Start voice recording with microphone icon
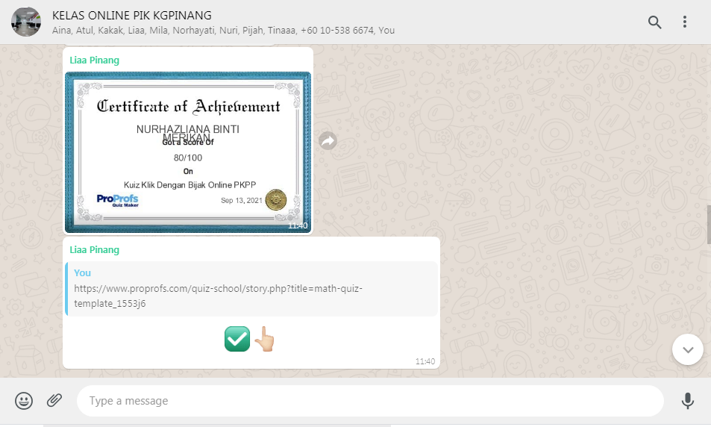This screenshot has height=427, width=711. click(687, 401)
